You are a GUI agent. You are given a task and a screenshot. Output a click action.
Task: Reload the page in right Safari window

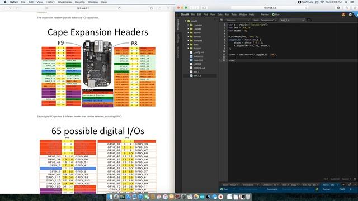pyautogui.click(x=306, y=8)
